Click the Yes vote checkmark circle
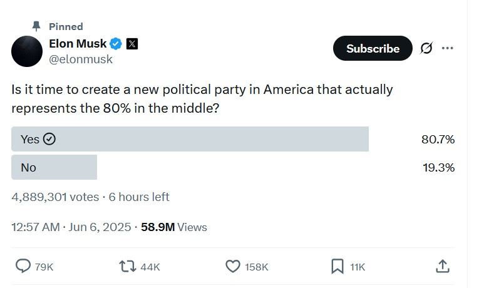 49,139
